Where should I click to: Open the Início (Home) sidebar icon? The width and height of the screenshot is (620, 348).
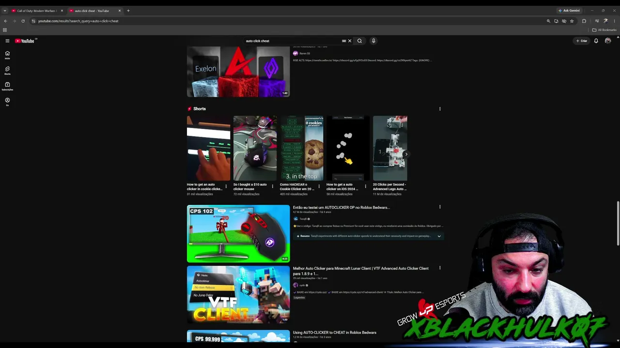[7, 55]
